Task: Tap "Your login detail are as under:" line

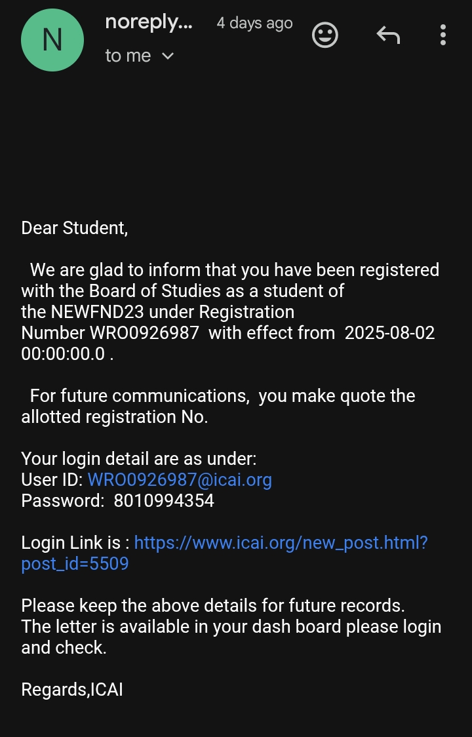Action: point(139,459)
